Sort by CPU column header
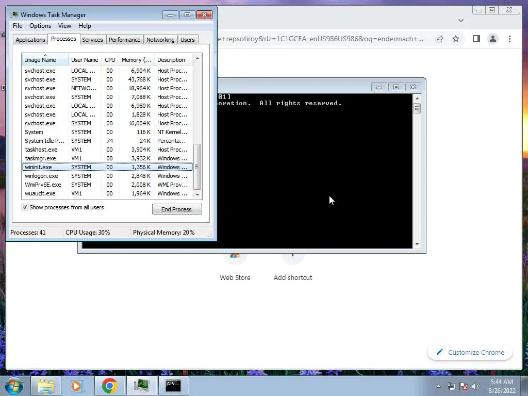Screen dimensions: 528x396 pos(110,60)
